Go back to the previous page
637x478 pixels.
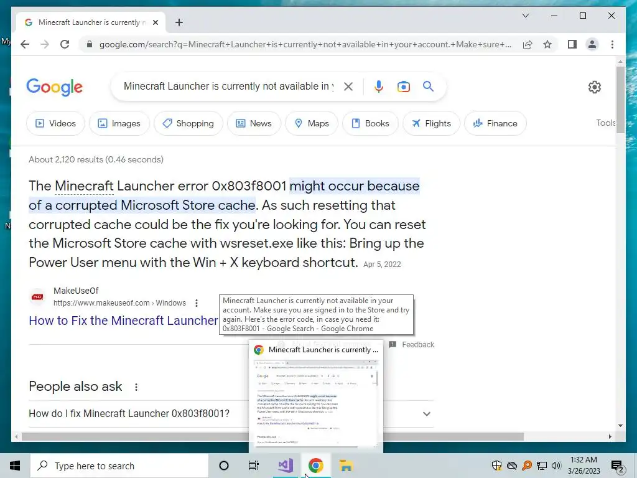[x=25, y=44]
